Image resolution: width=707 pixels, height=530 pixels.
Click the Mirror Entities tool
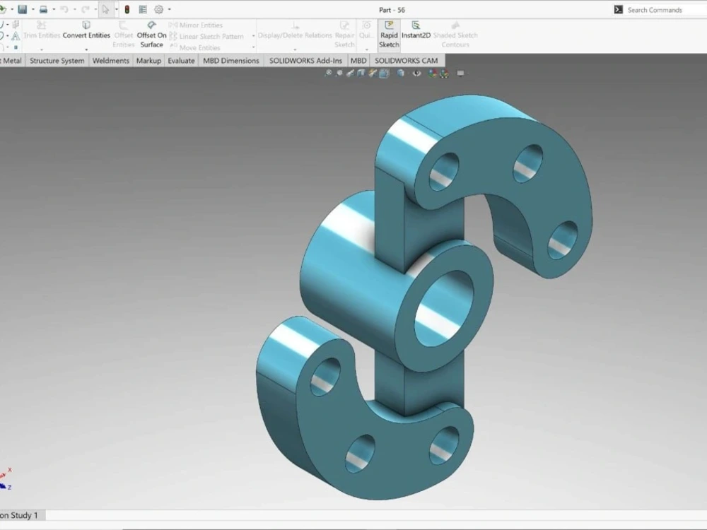pos(196,25)
